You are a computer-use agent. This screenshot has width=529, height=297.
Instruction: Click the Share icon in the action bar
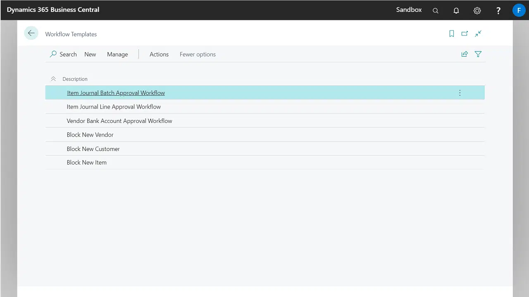click(x=465, y=54)
